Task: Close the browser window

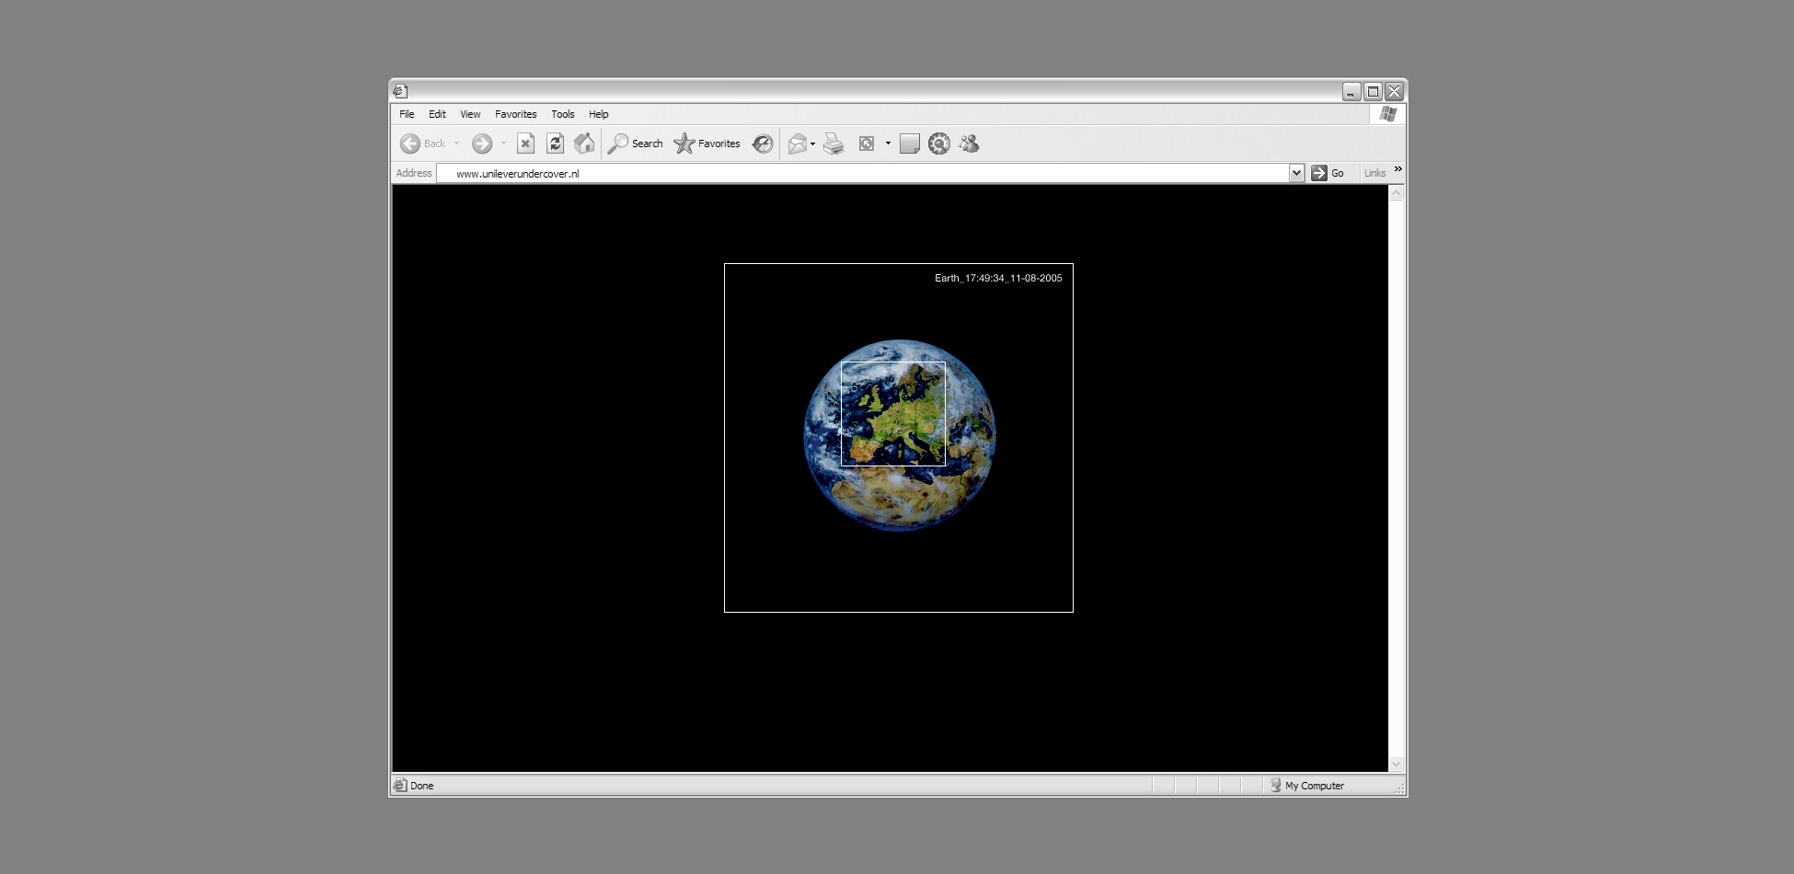Action: tap(1394, 91)
